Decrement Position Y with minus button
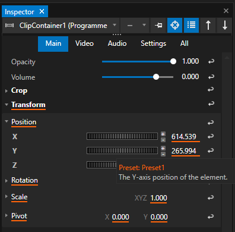 (x=163, y=154)
